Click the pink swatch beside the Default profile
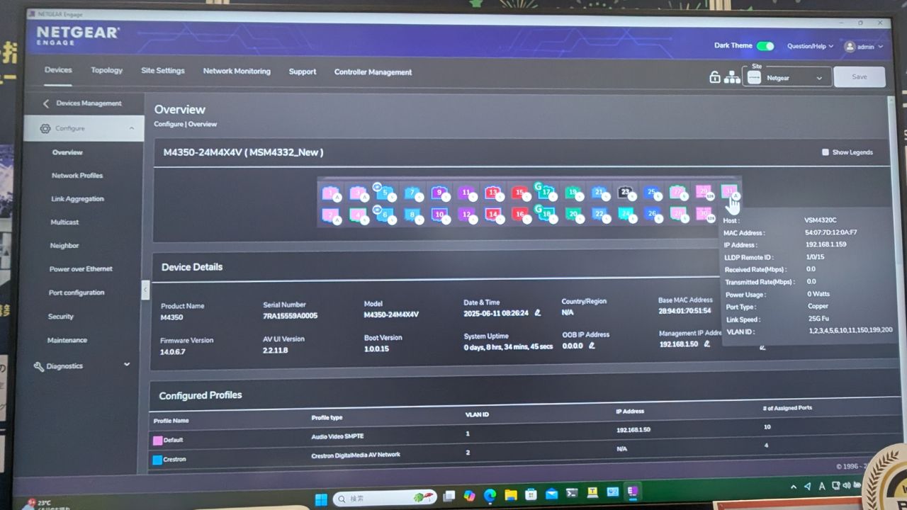 (x=159, y=440)
